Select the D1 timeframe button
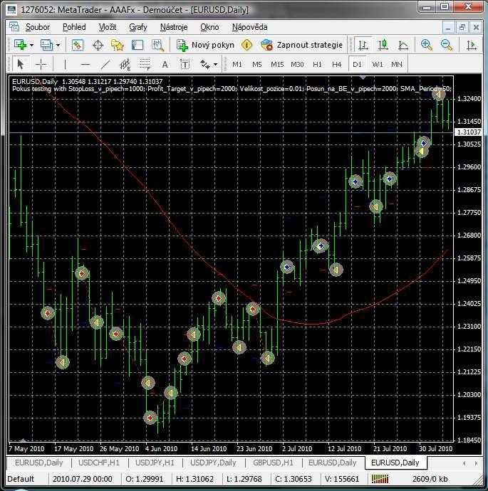 [x=357, y=64]
